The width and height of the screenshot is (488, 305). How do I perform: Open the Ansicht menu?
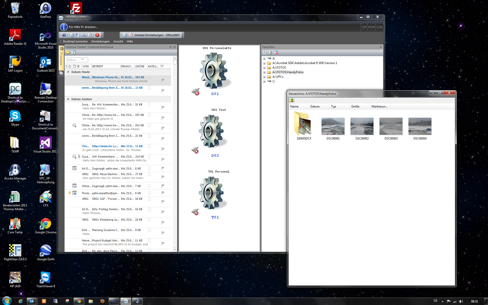coord(118,41)
